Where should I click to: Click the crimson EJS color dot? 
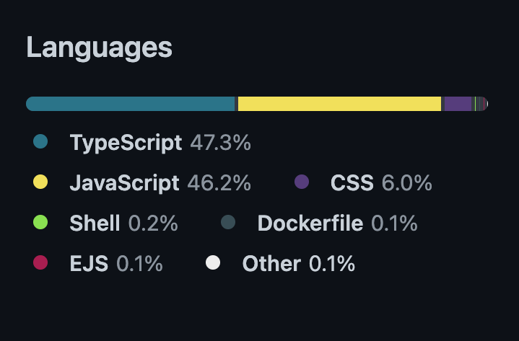point(40,262)
